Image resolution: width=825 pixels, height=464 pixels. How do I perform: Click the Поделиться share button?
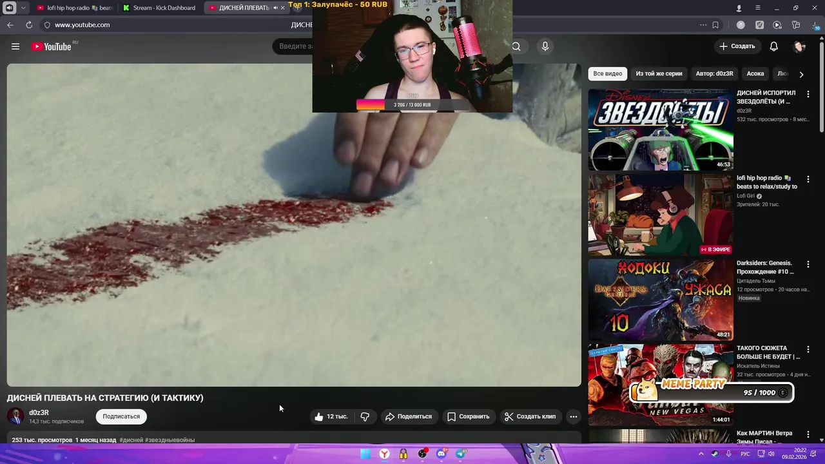[409, 417]
